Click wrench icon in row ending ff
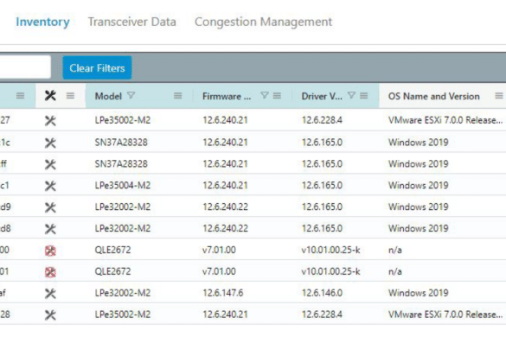 tap(50, 164)
